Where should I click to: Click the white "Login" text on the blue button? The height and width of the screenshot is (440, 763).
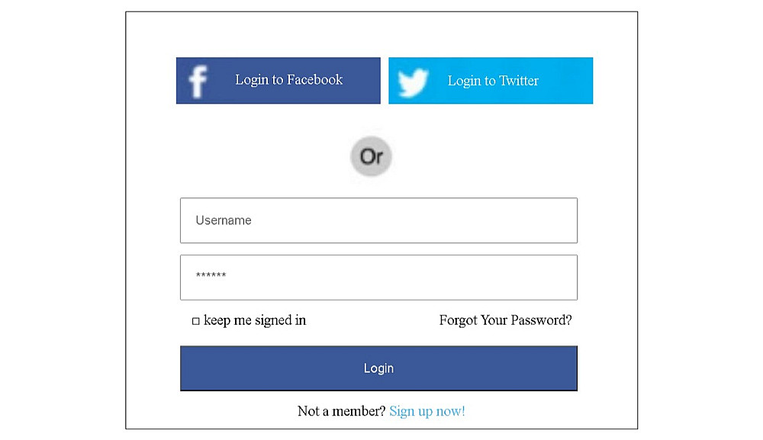coord(378,368)
